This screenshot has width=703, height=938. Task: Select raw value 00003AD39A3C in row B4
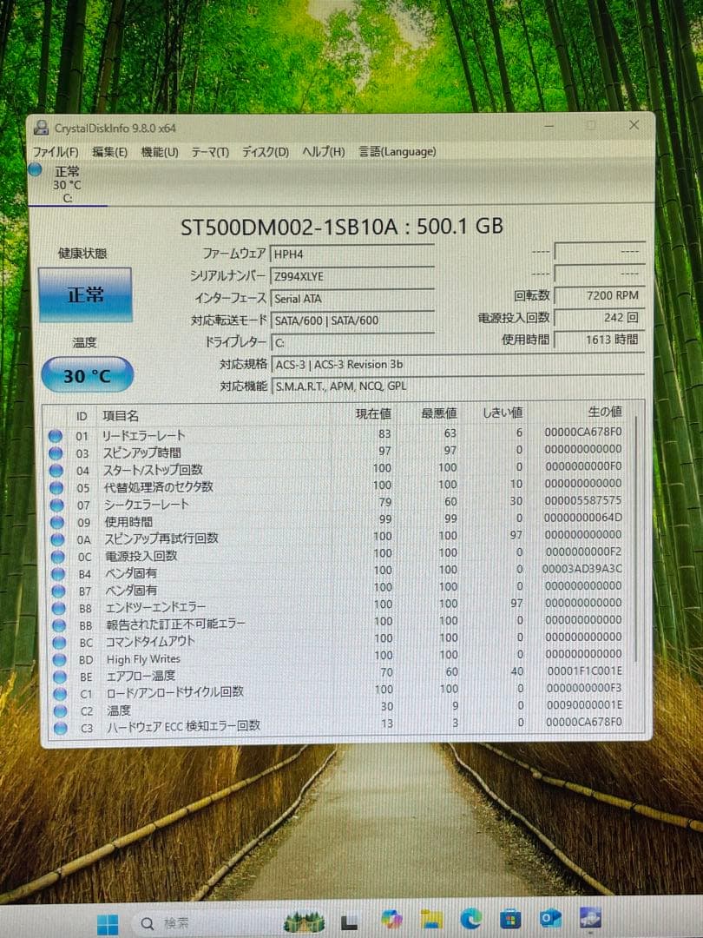(581, 568)
